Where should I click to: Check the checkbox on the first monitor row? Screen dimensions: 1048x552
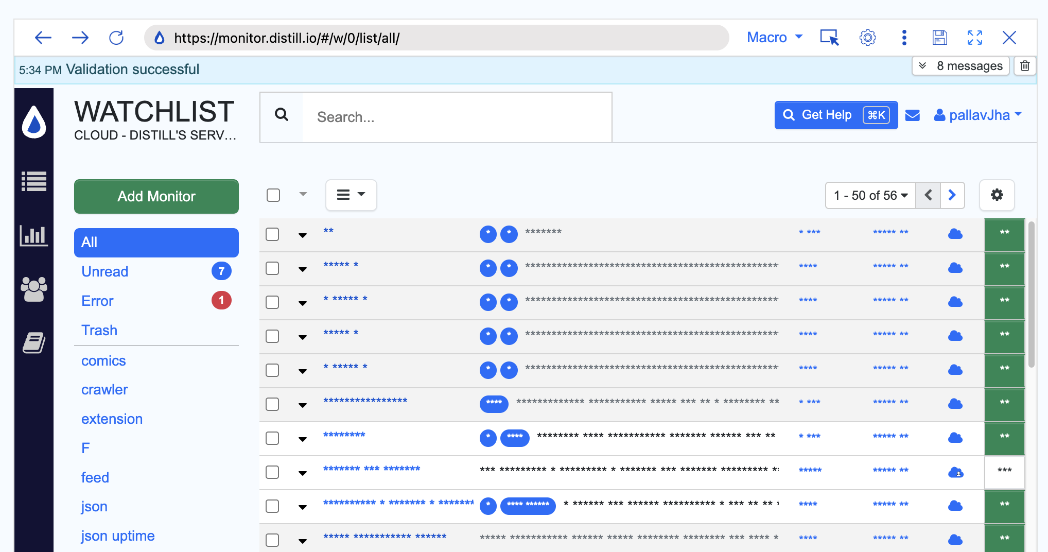point(272,234)
